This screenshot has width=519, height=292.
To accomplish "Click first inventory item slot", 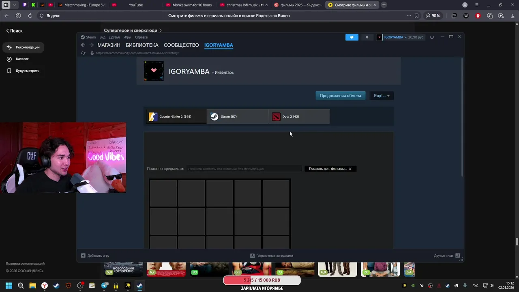I will pyautogui.click(x=163, y=193).
